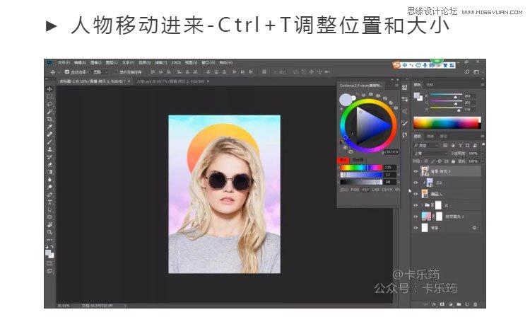The image size is (530, 317).
Task: Pick the Crop tool
Action: 49,119
